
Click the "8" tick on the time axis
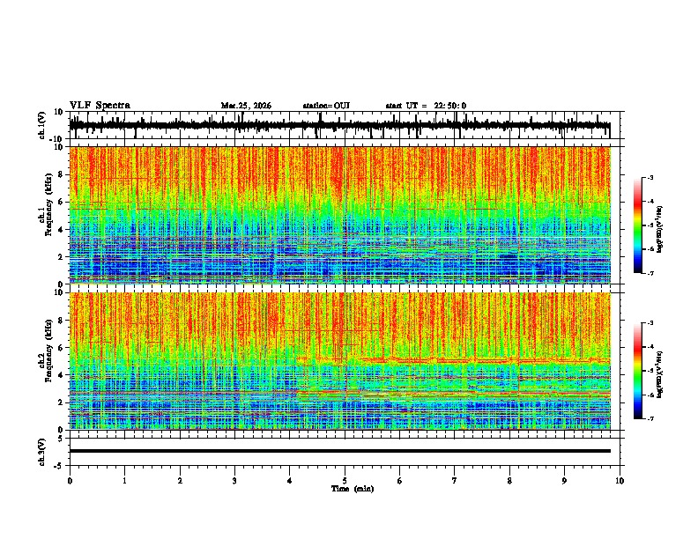(509, 481)
